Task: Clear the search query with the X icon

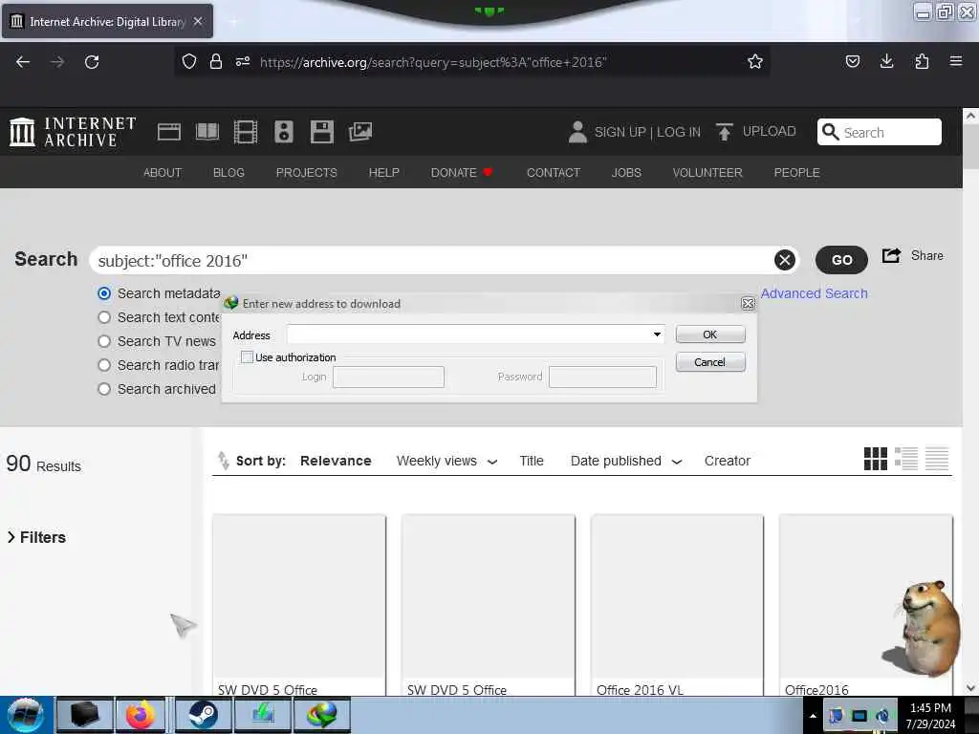Action: (784, 260)
